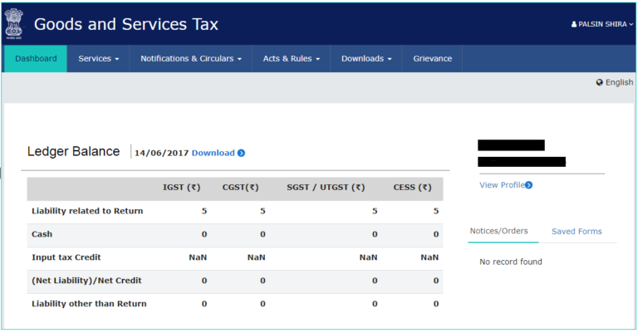Screen dimensions: 638x333
Task: Select the Notices/Orders tab
Action: (x=498, y=231)
